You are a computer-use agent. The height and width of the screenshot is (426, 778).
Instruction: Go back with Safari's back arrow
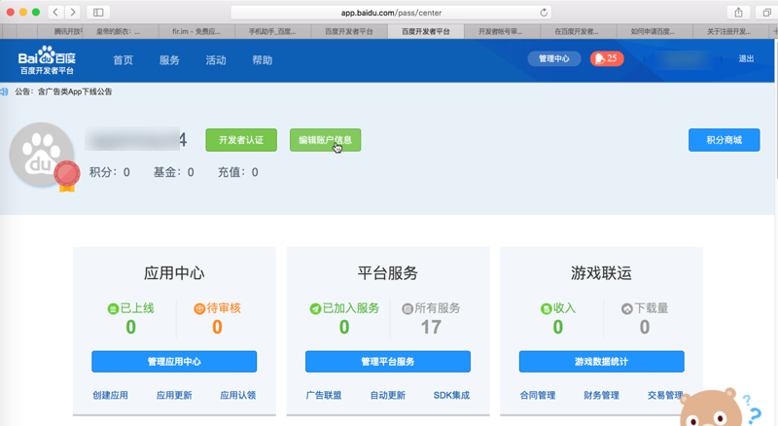coord(55,12)
